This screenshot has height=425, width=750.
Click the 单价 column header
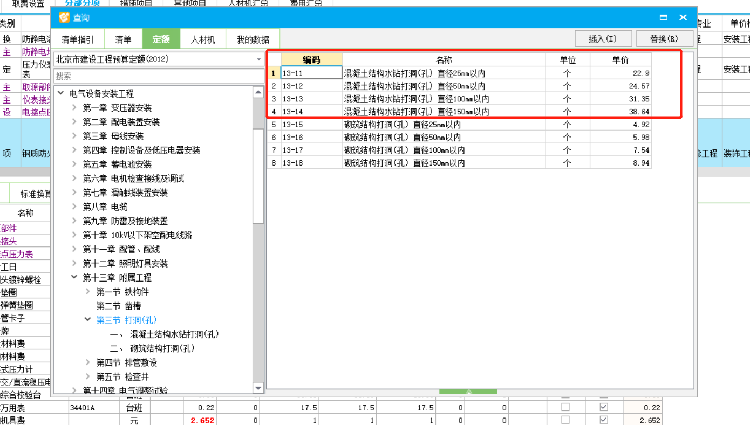(x=621, y=60)
